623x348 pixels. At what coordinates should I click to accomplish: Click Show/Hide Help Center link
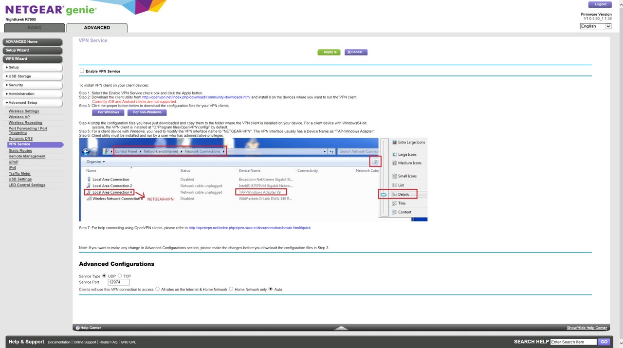point(587,328)
